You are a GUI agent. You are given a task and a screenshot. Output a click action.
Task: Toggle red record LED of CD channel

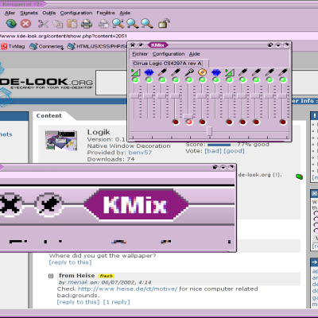pos(203,122)
